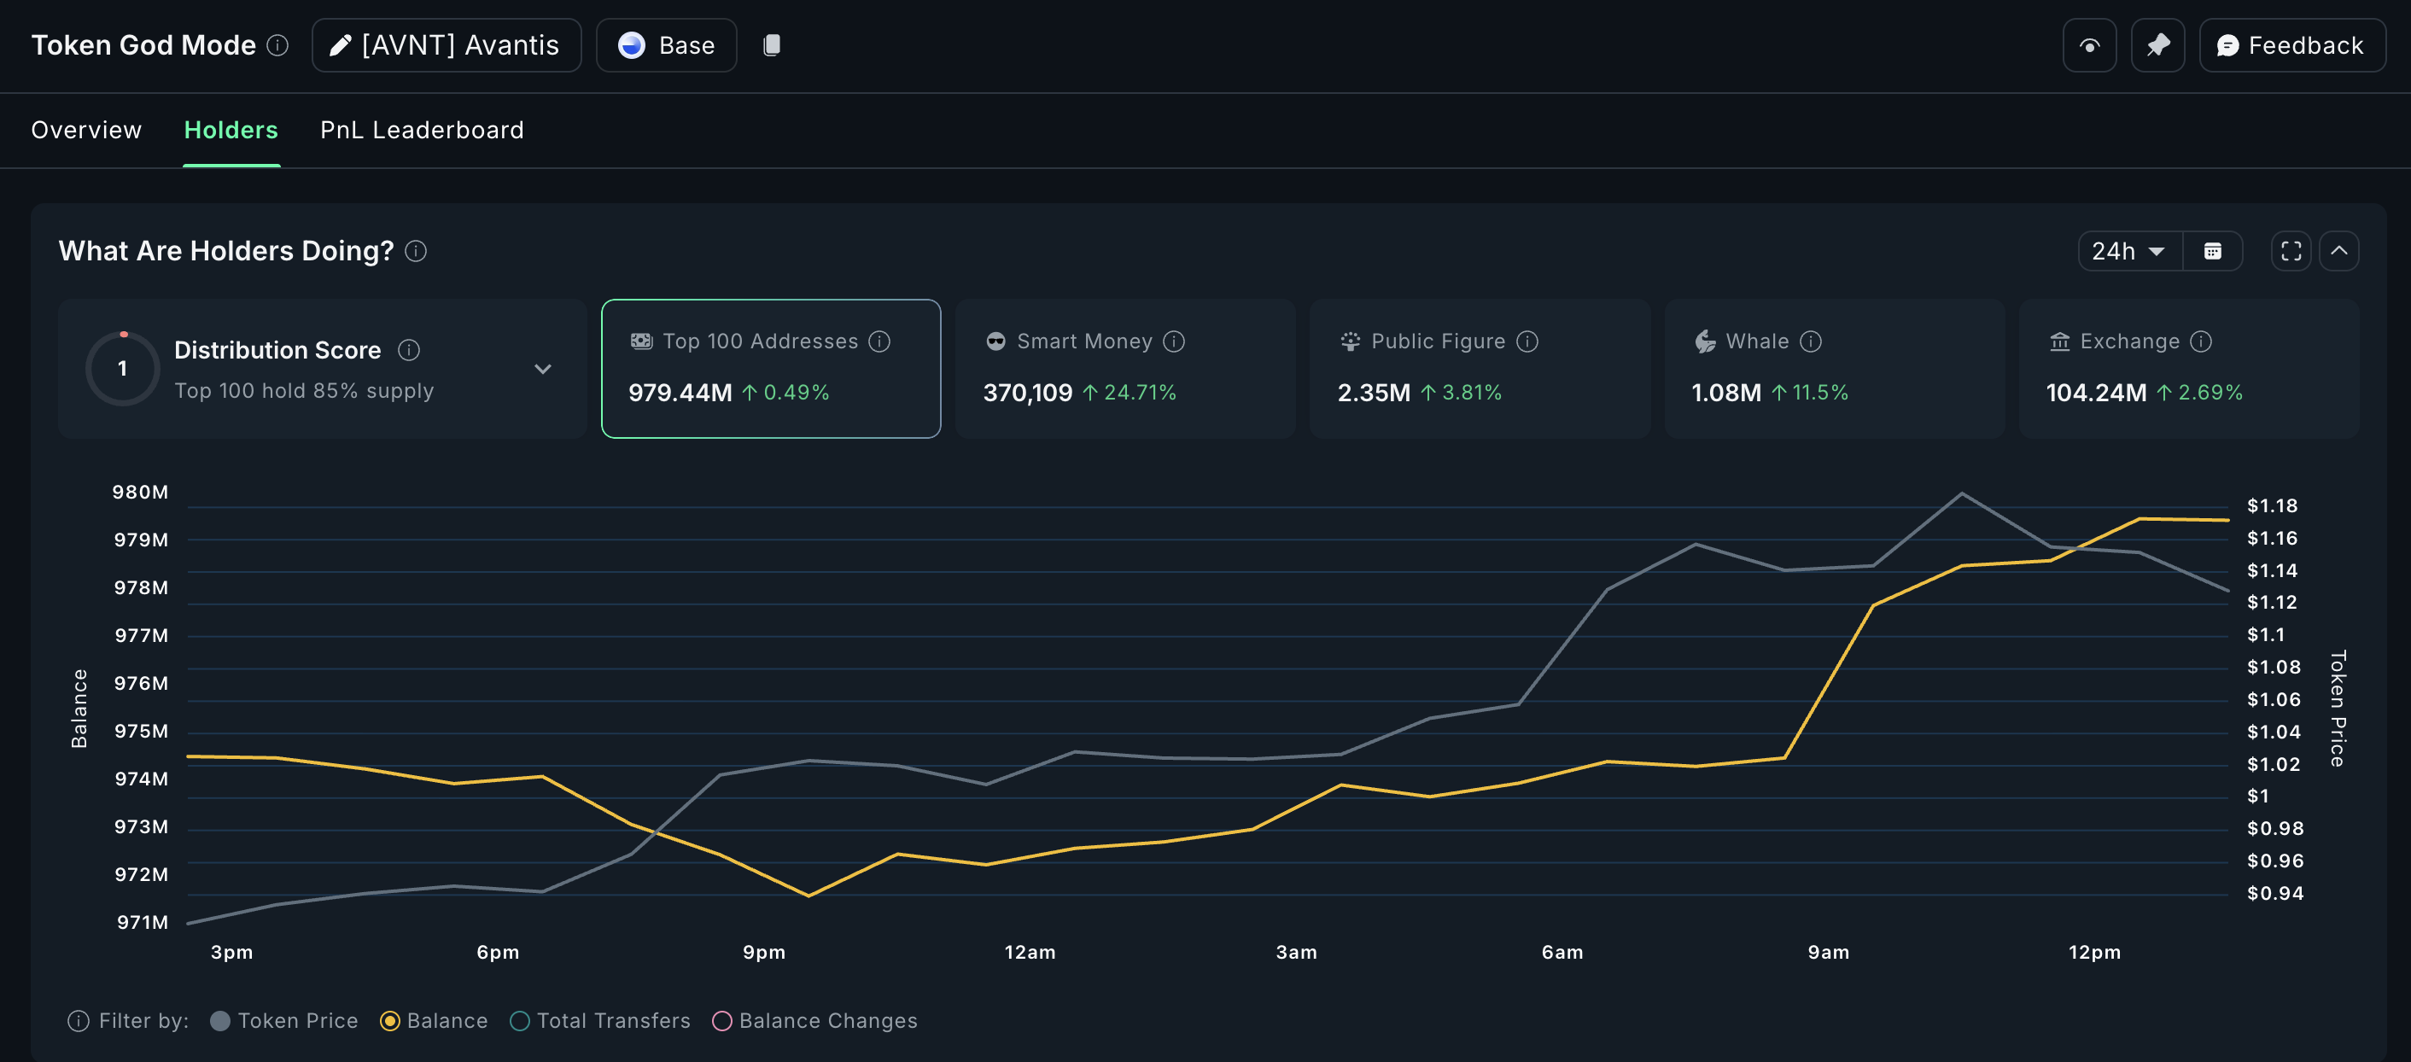Open the calendar date picker for the chart

click(x=2213, y=251)
